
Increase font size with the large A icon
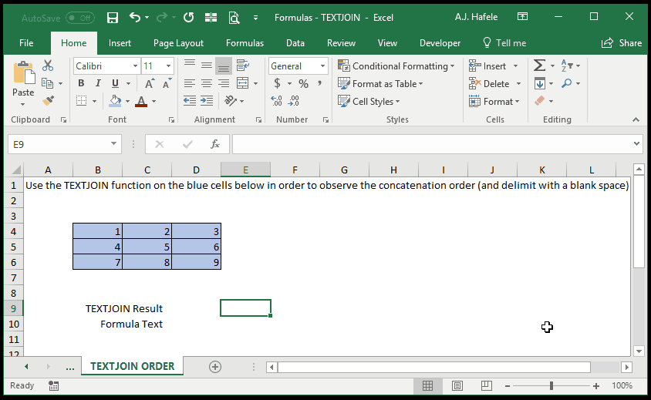[x=150, y=83]
